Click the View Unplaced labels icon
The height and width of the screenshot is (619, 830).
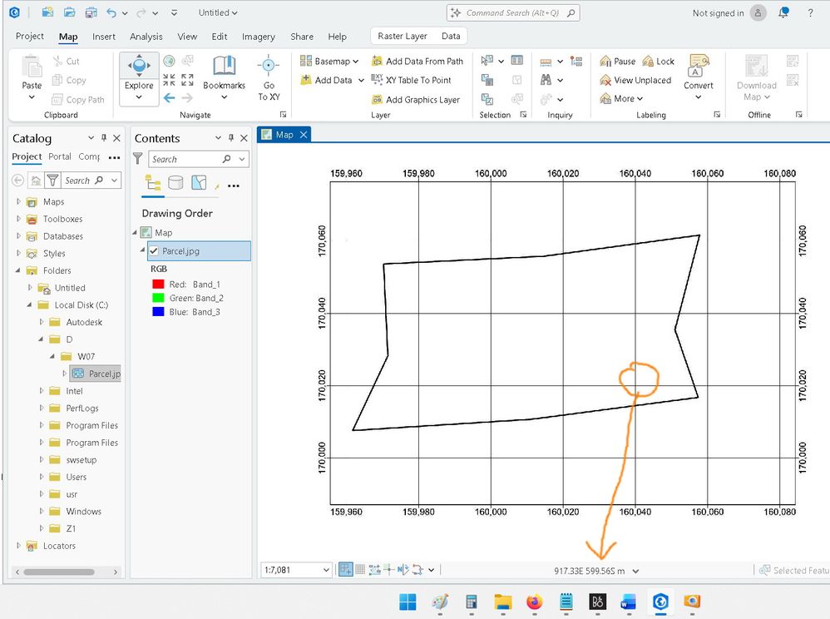point(606,80)
